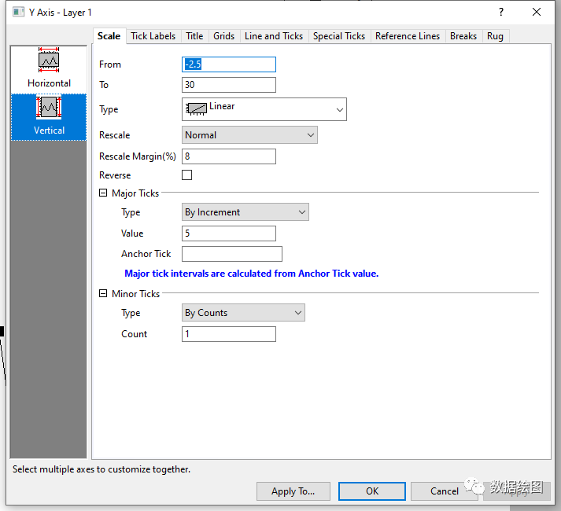This screenshot has width=561, height=511.
Task: Select the Horizontal axis icon
Action: pyautogui.click(x=49, y=68)
